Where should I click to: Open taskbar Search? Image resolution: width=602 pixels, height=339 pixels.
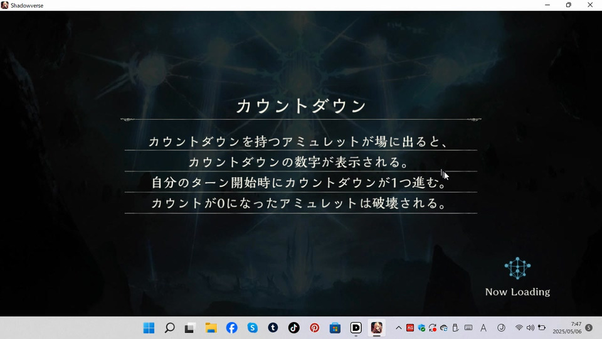pos(169,328)
